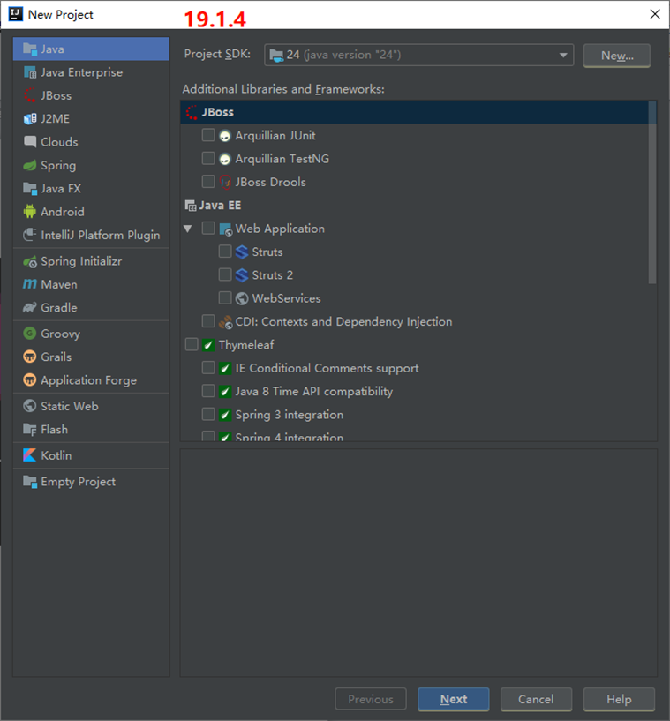
Task: Click the Clouds speech-bubble icon
Action: (x=30, y=142)
